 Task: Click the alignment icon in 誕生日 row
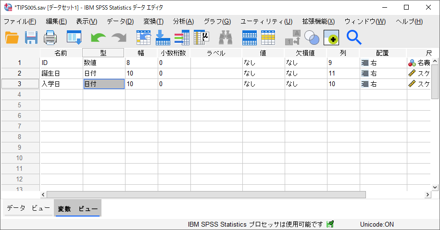tap(365, 73)
